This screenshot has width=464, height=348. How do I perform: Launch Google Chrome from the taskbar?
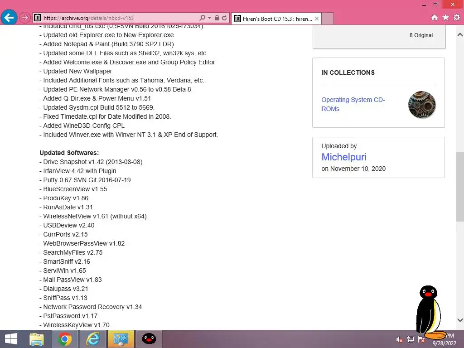click(x=65, y=339)
